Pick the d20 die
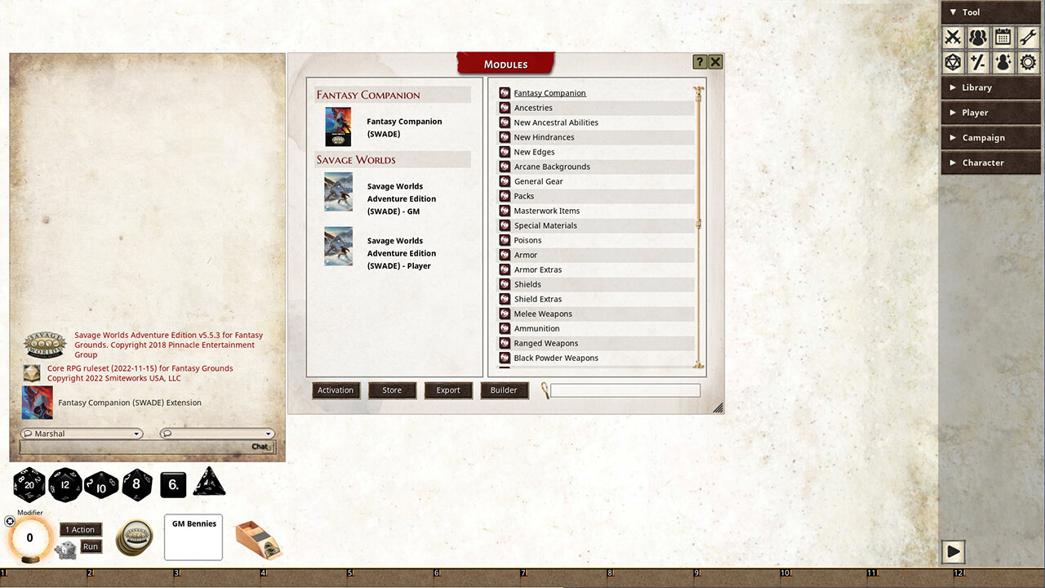The image size is (1045, 588). tap(29, 484)
